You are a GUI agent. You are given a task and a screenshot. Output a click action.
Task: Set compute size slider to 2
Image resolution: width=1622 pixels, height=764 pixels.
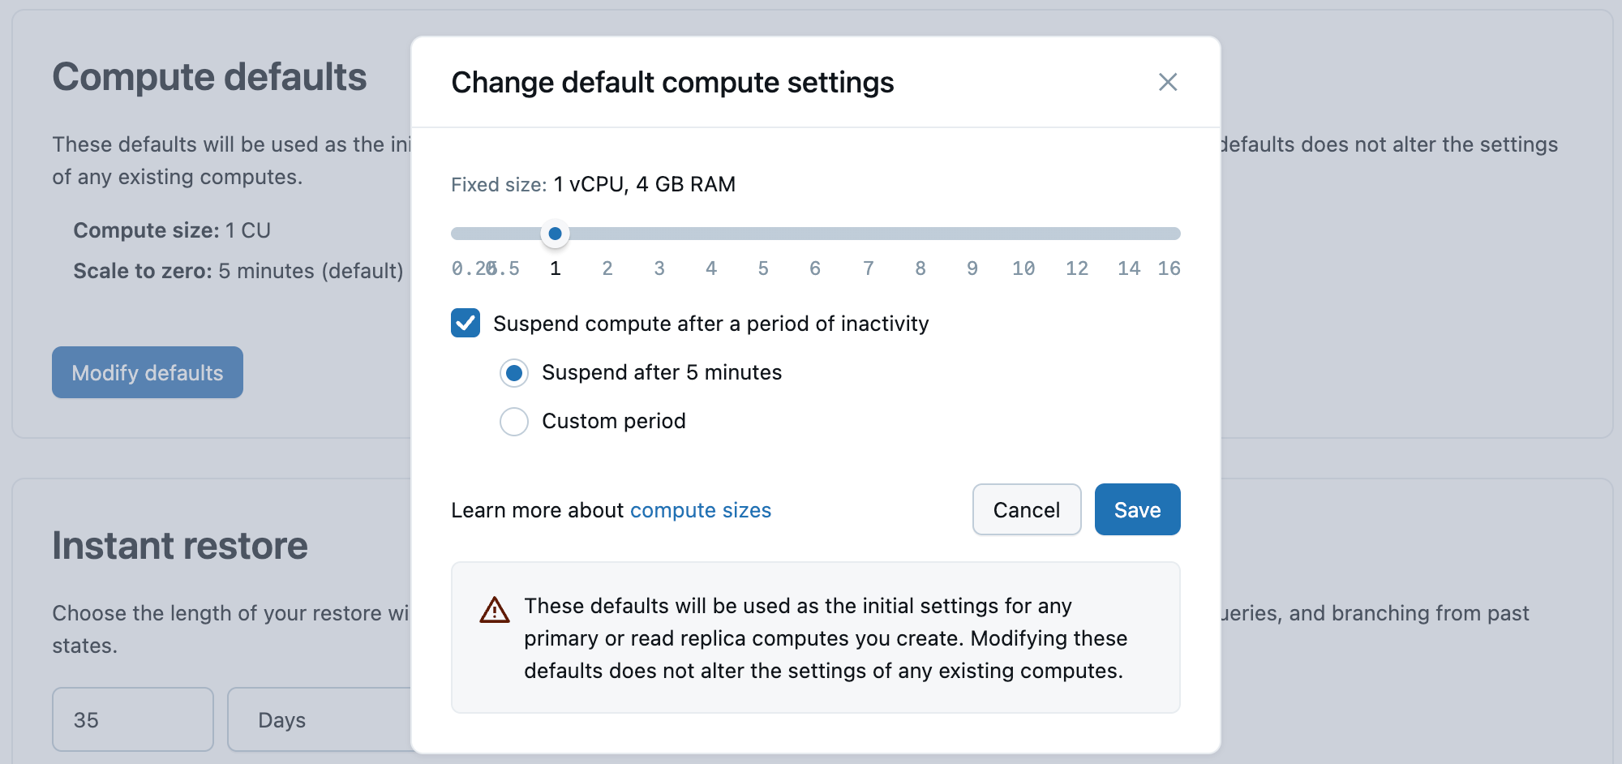pyautogui.click(x=607, y=234)
